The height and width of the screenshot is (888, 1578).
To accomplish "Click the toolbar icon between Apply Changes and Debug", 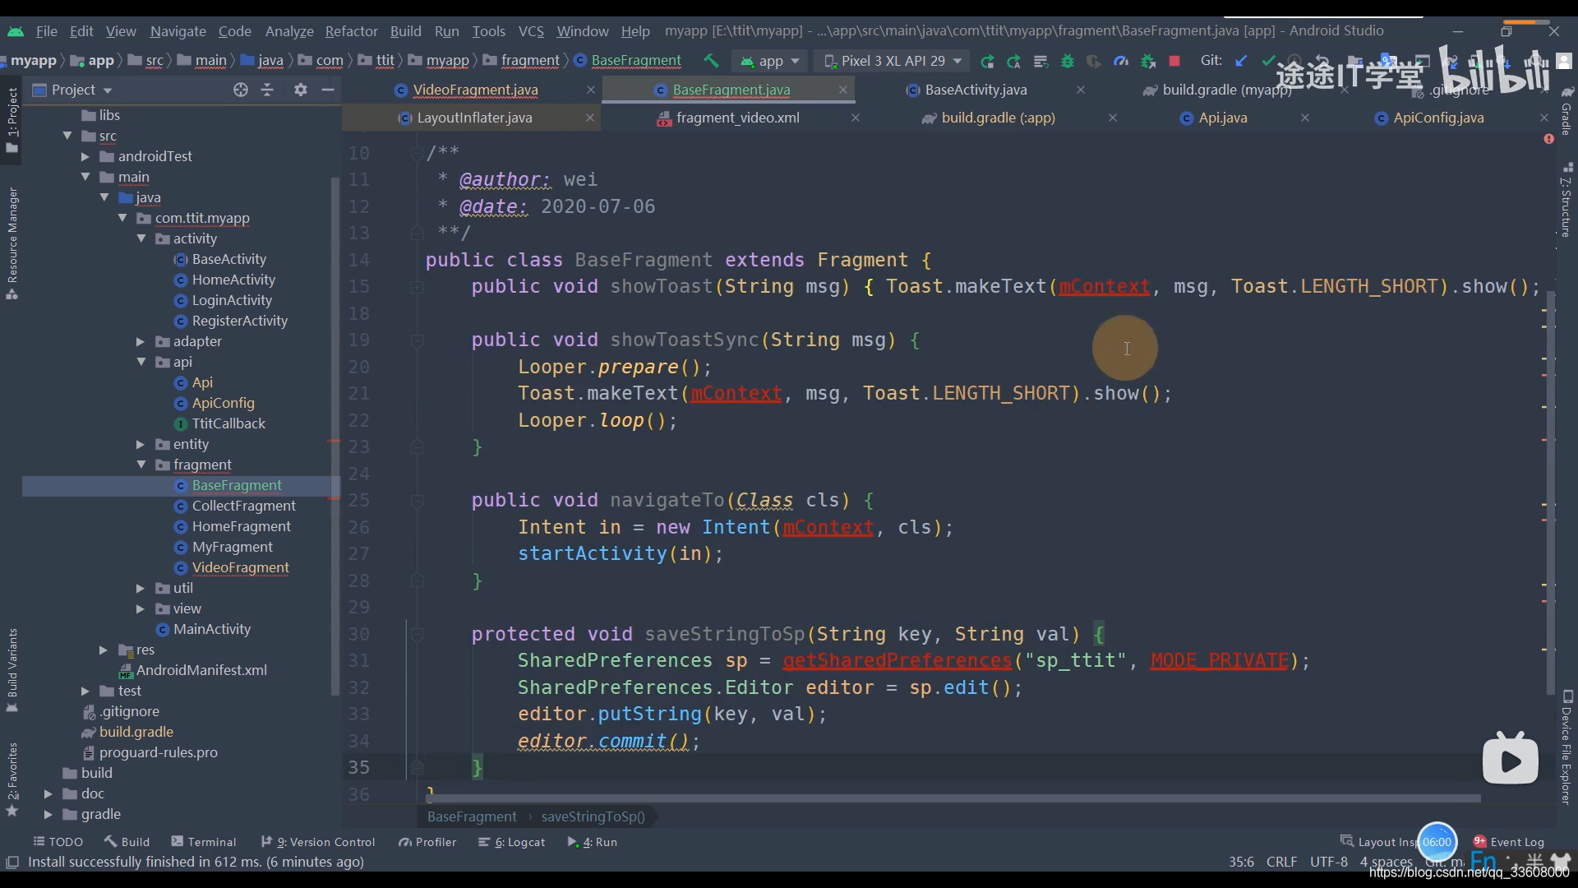I will (1040, 61).
